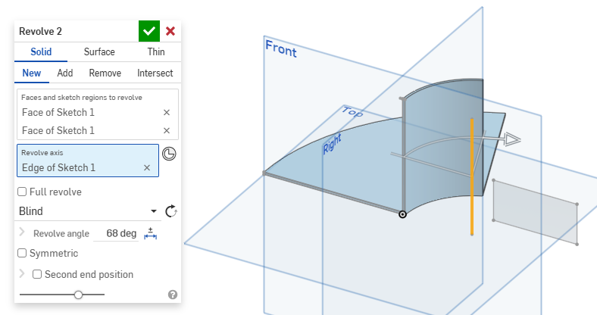The width and height of the screenshot is (597, 315).
Task: Switch to the Surface tab
Action: click(x=99, y=52)
